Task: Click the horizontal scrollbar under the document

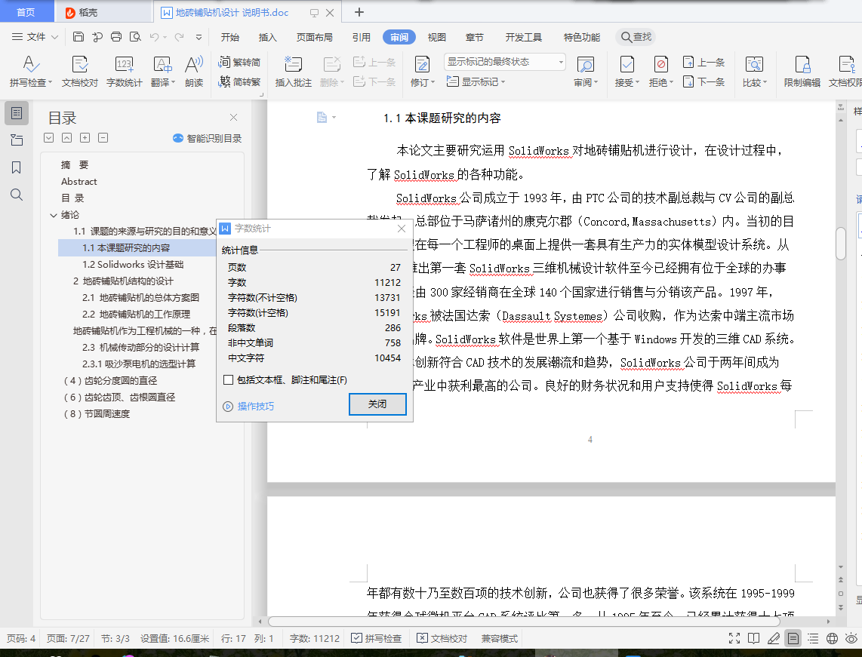Action: pyautogui.click(x=524, y=622)
